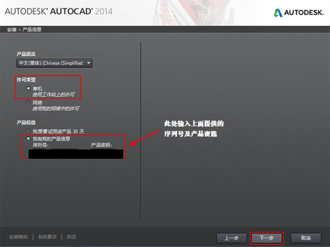Open the 系统要求 system requirements link
The width and height of the screenshot is (330, 247).
point(47,237)
